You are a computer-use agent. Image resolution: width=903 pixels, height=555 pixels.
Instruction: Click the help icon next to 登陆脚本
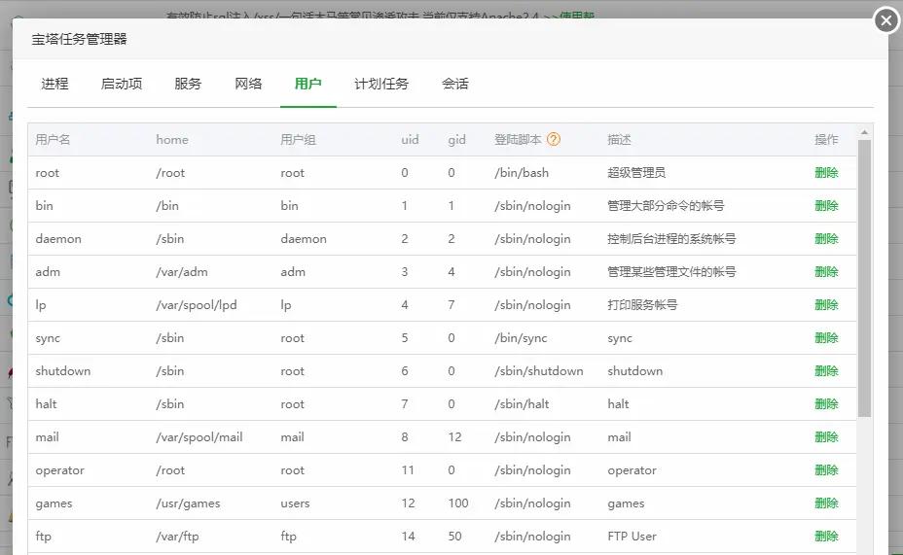(x=554, y=139)
